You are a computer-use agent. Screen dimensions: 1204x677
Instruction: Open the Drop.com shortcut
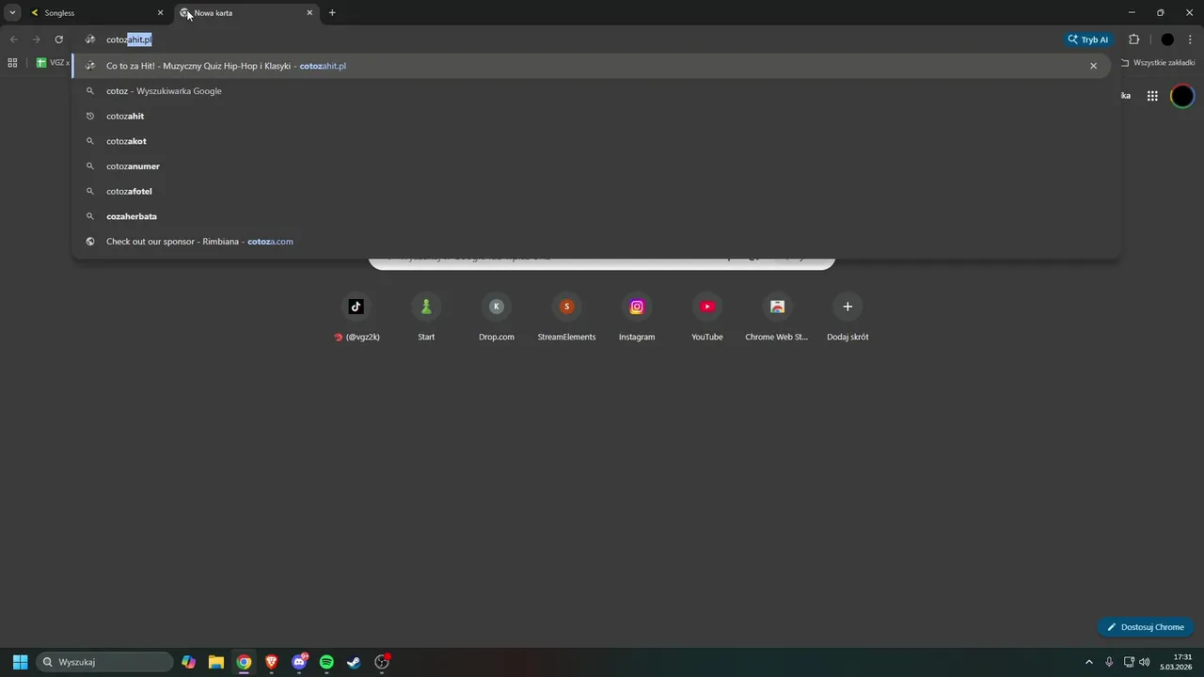[497, 315]
